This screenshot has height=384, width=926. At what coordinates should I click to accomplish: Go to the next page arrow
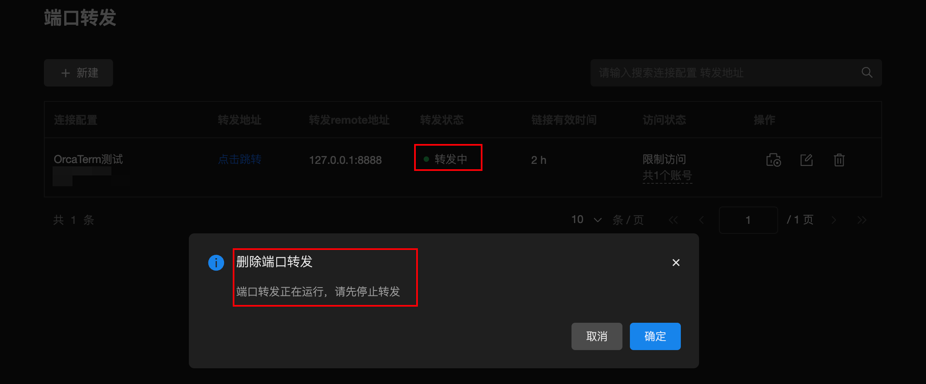pos(834,220)
